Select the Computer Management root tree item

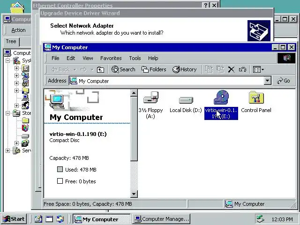(x=18, y=53)
